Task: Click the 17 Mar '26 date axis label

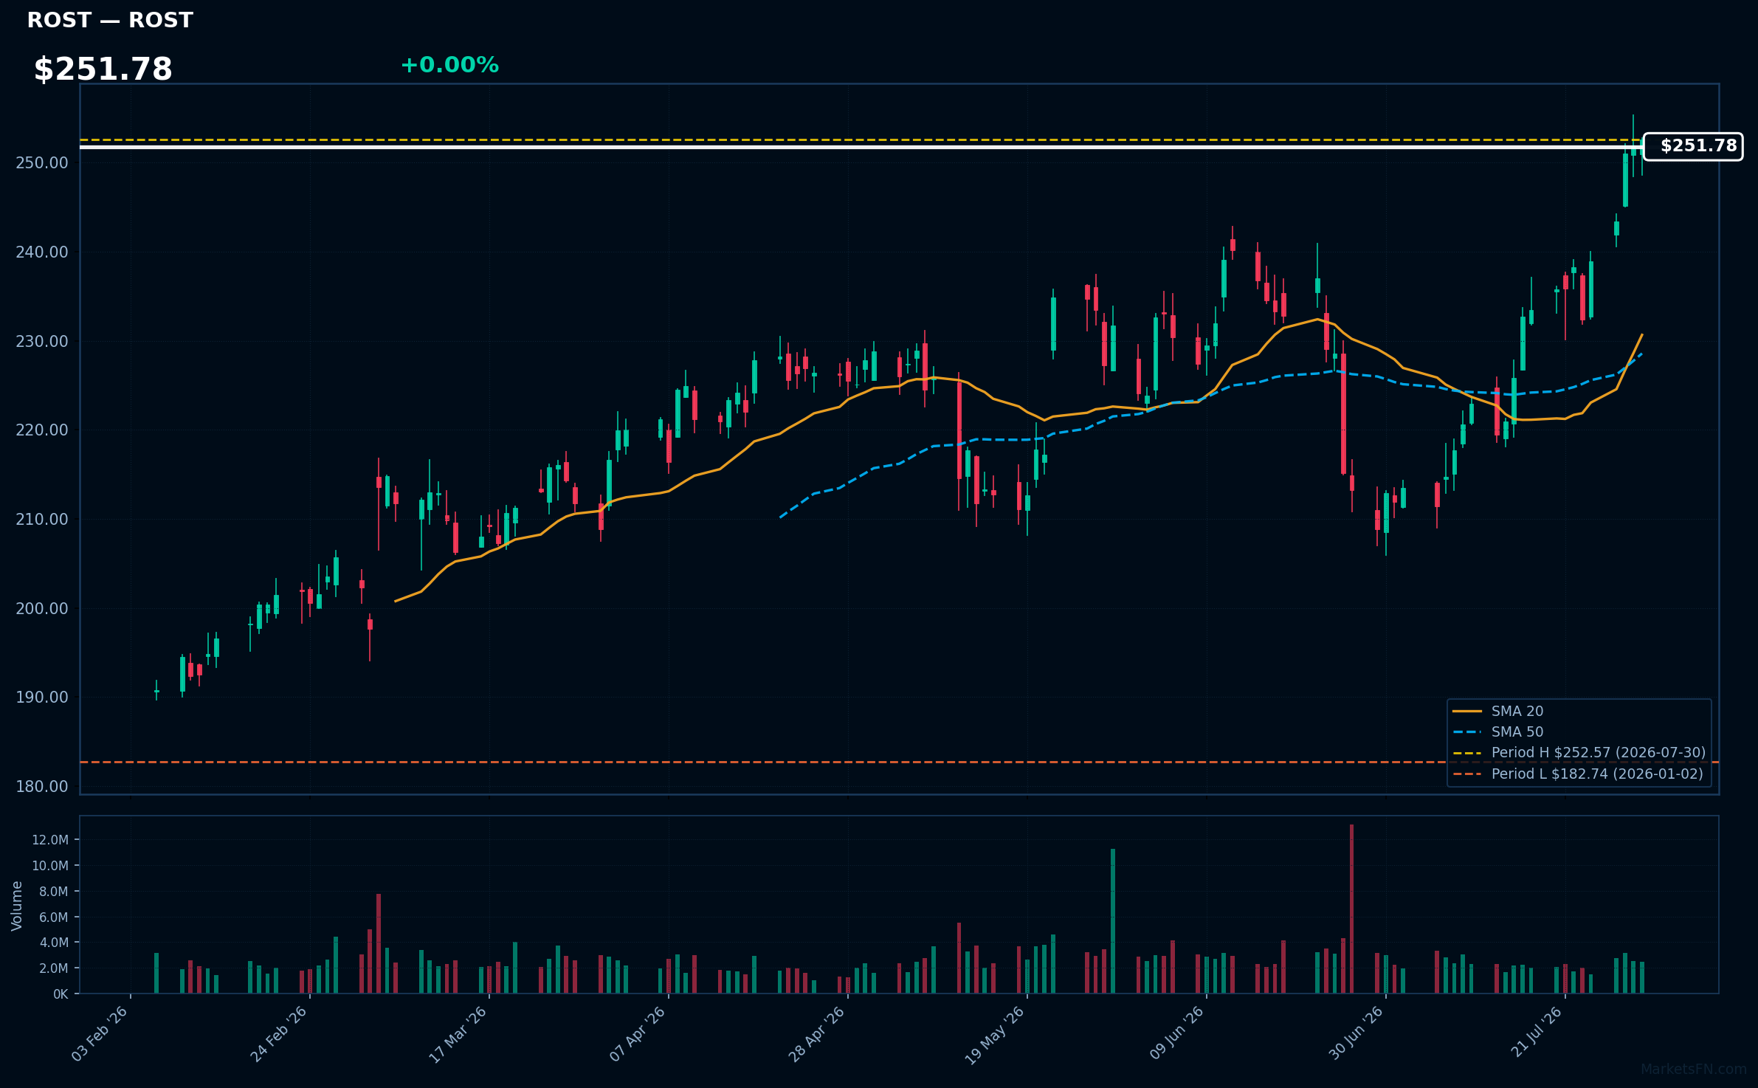Action: click(458, 1033)
